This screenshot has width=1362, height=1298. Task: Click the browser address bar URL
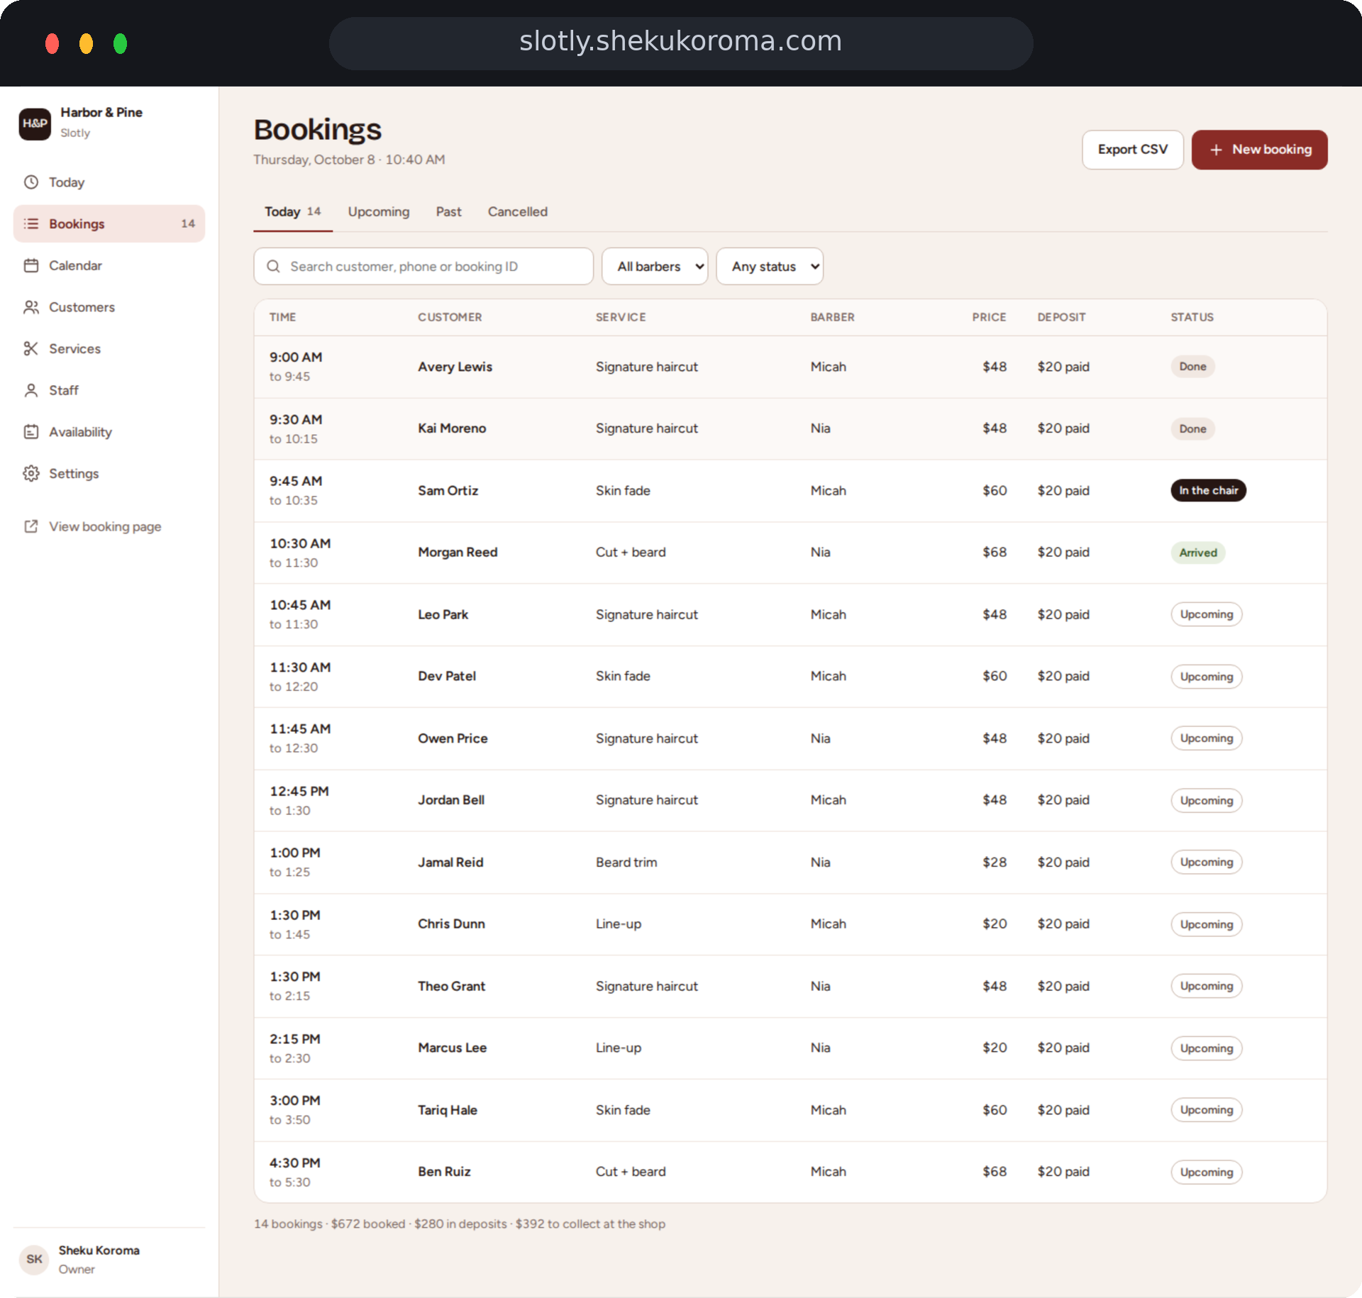pyautogui.click(x=680, y=41)
